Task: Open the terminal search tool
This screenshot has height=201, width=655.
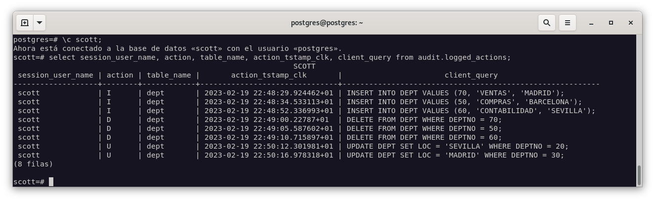Action: click(547, 23)
